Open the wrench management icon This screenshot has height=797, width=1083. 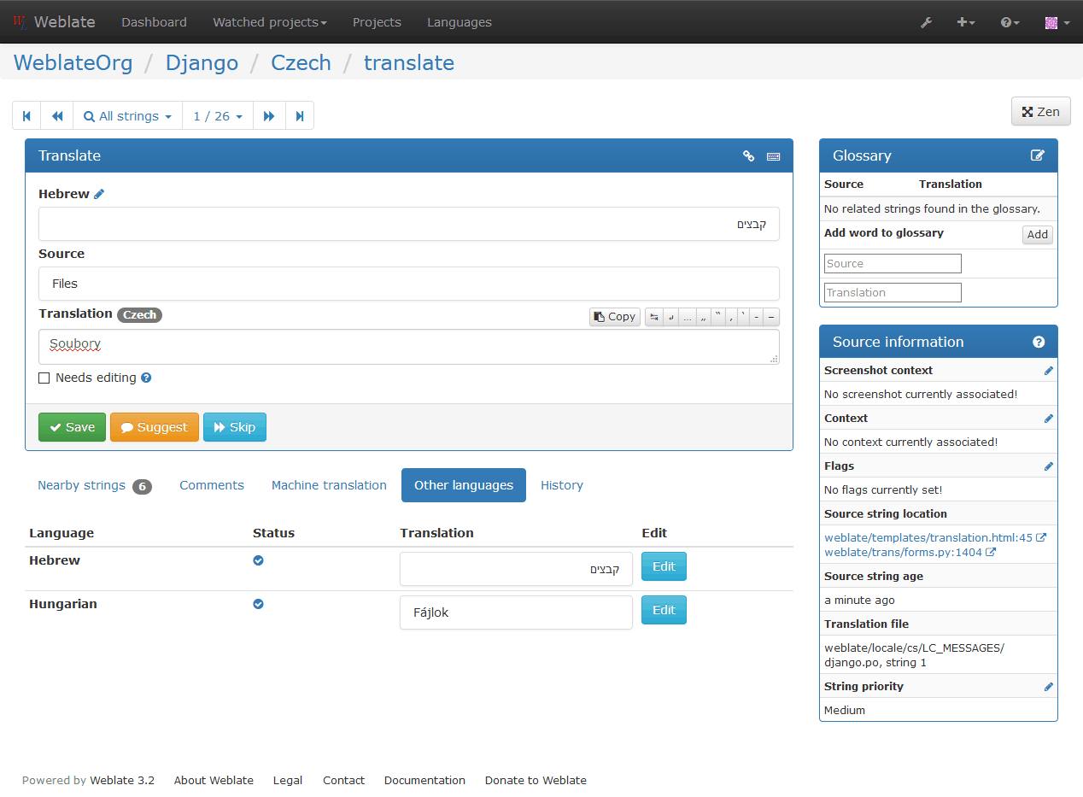point(926,22)
